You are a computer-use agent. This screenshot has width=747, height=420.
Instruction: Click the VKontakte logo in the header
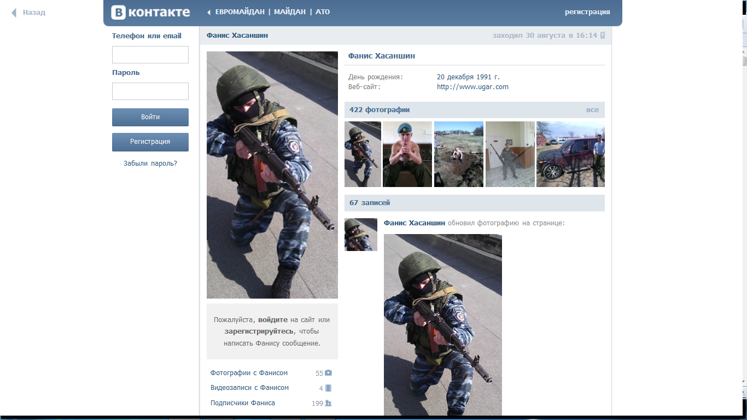pyautogui.click(x=150, y=12)
